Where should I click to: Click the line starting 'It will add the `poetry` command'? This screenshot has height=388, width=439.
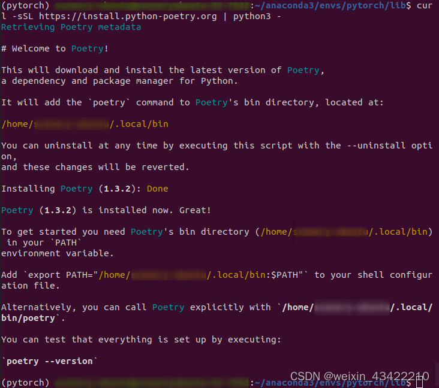click(192, 102)
